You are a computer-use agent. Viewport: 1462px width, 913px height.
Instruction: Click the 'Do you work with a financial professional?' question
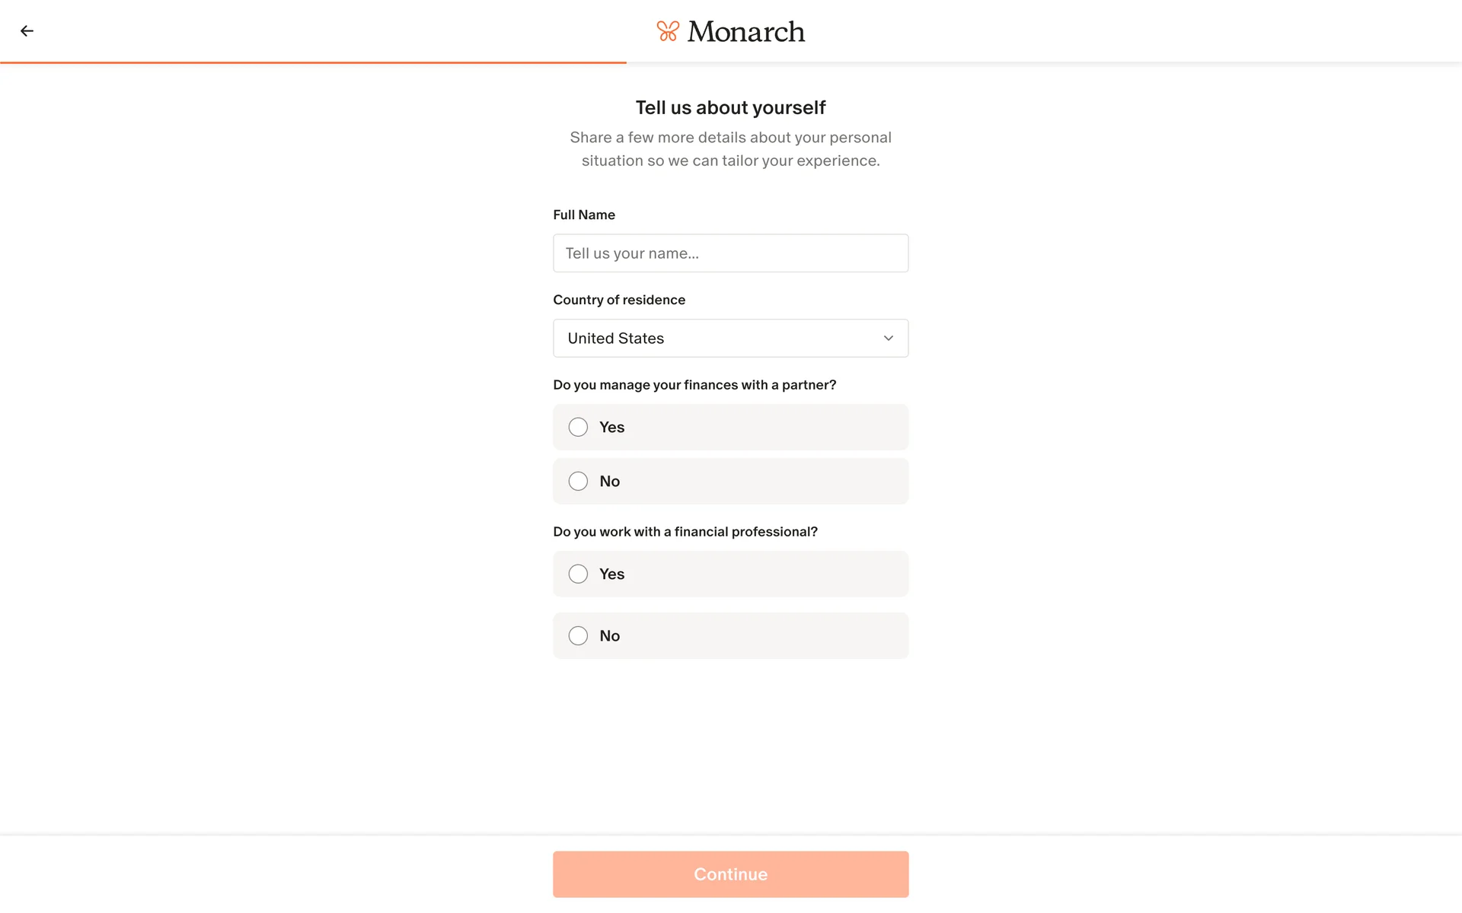(x=685, y=532)
